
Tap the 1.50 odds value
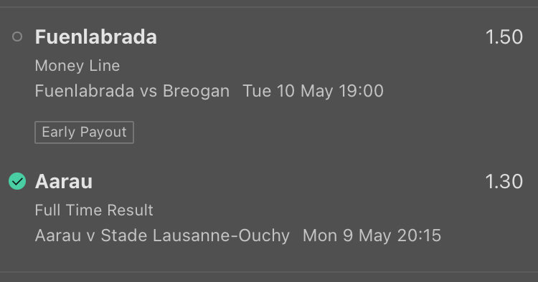[504, 37]
